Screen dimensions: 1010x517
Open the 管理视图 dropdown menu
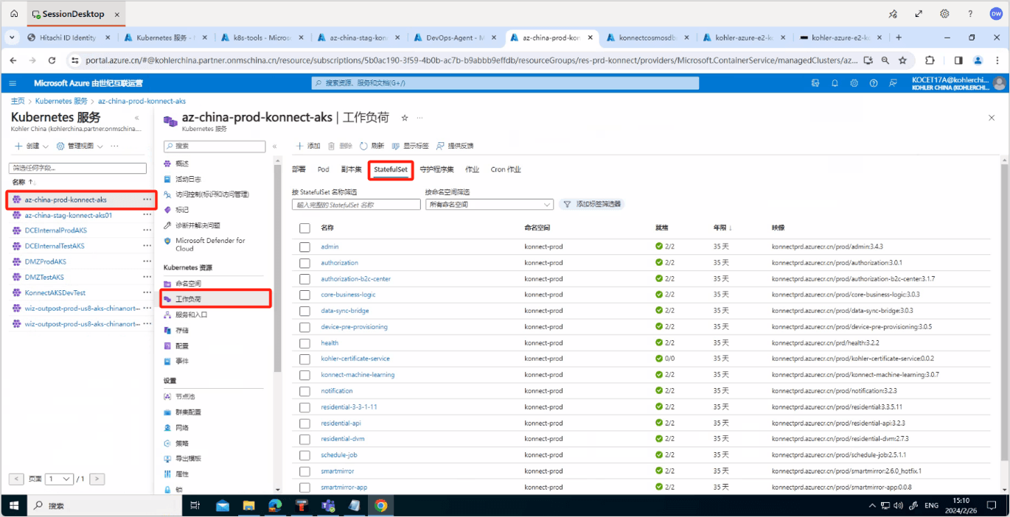pyautogui.click(x=80, y=146)
